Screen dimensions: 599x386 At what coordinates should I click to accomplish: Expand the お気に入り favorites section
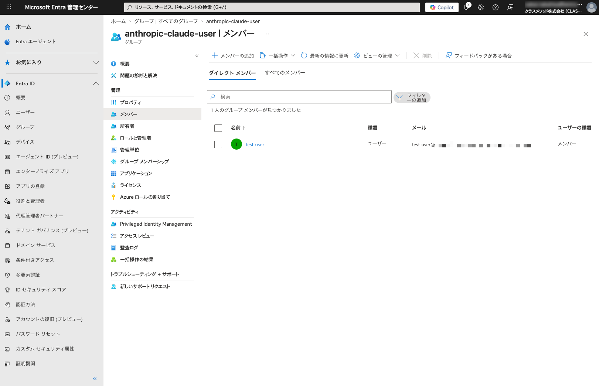pos(96,62)
